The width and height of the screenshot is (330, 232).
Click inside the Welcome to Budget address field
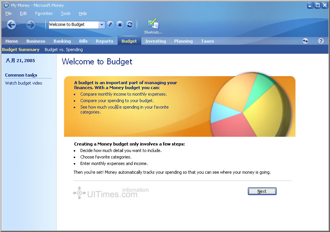click(x=74, y=25)
